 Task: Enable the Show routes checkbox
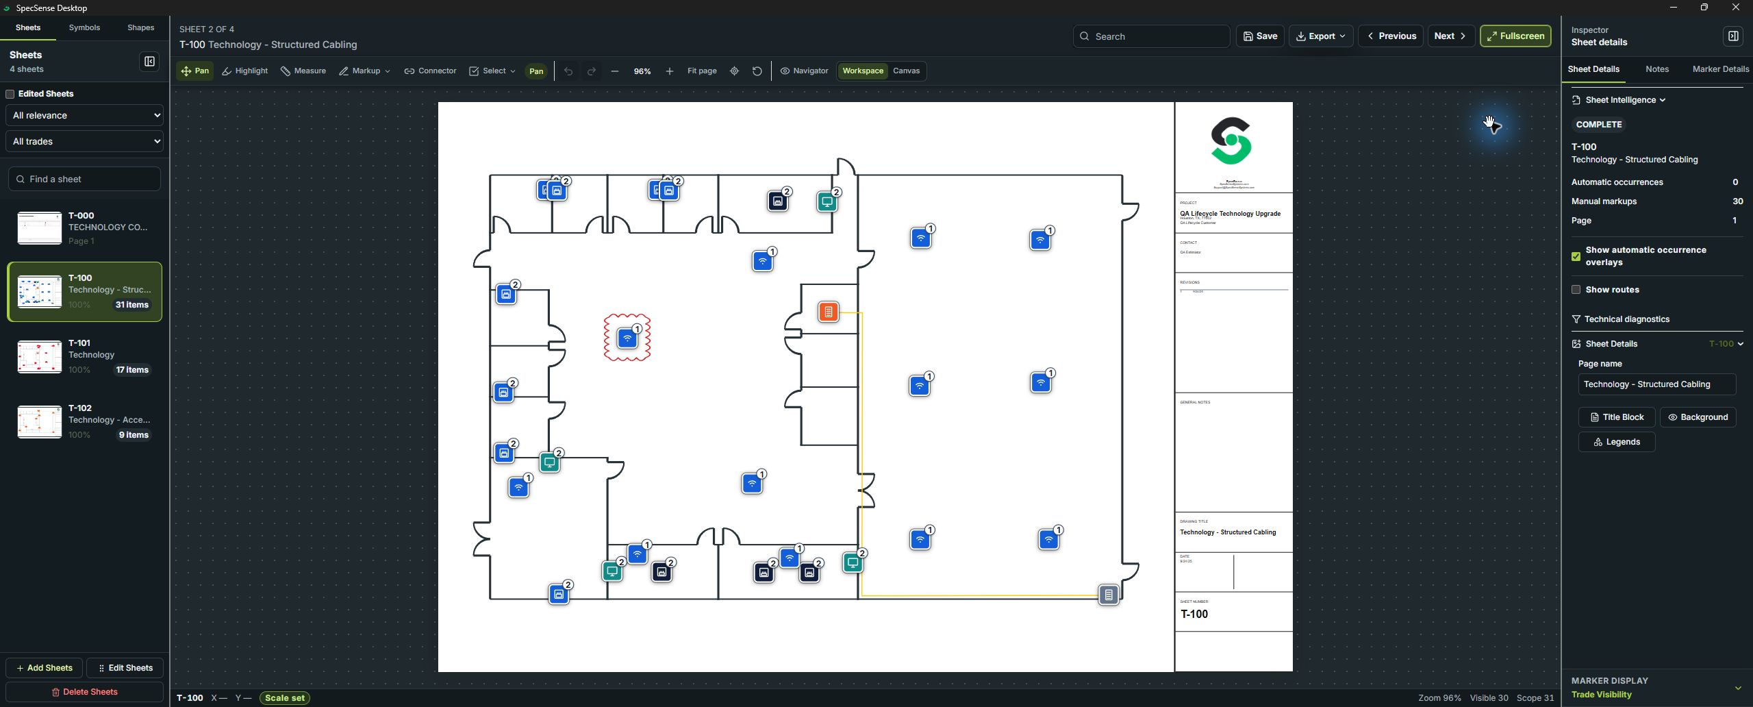tap(1576, 290)
